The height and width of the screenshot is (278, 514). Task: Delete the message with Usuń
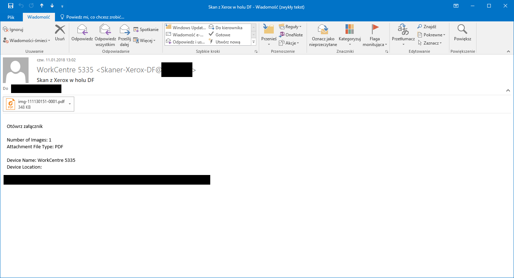pyautogui.click(x=60, y=33)
